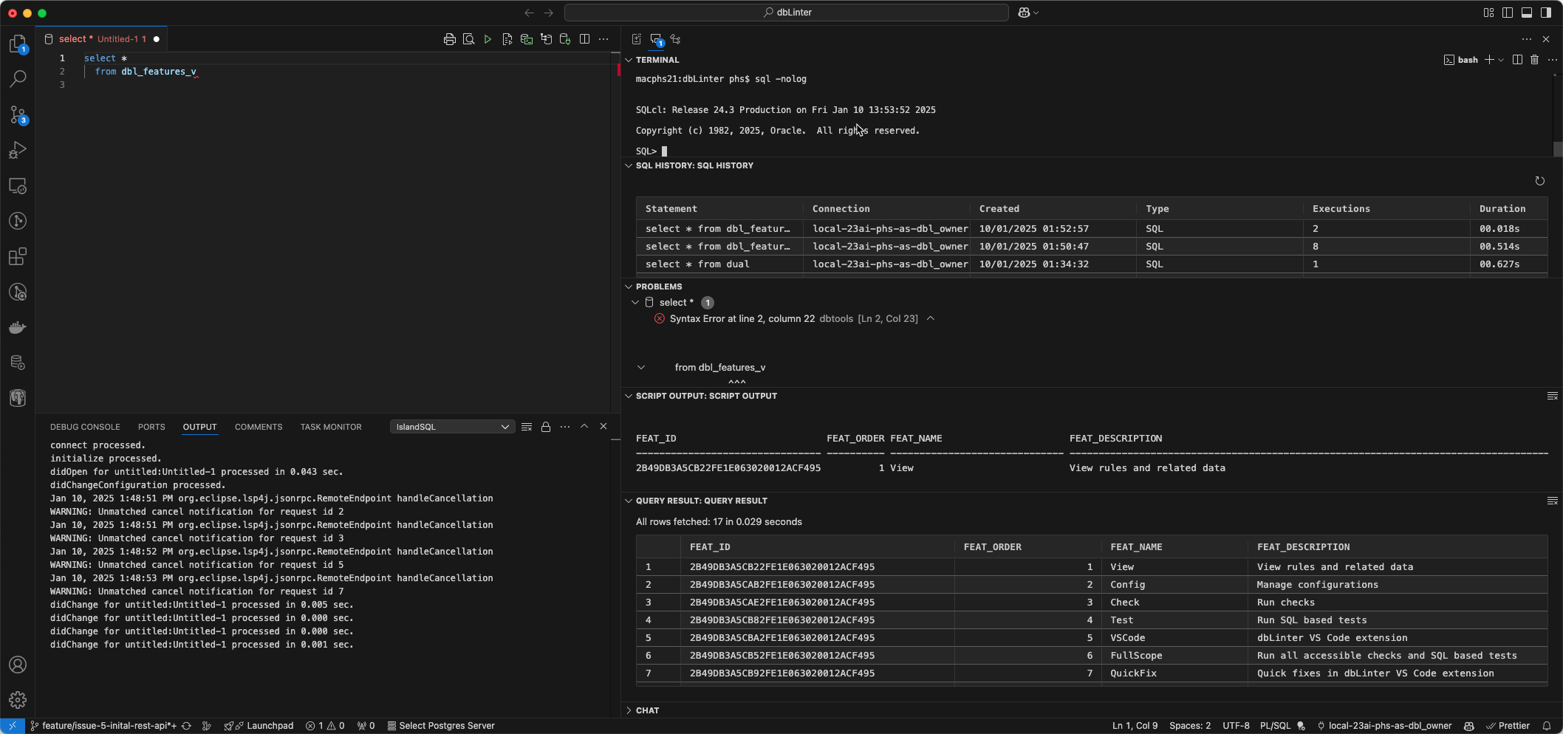Collapse the 'select *' problems tree node
1563x734 pixels.
(x=635, y=303)
